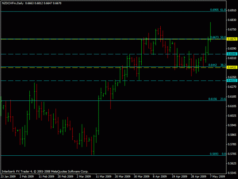This screenshot has width=238, height=179.
Task: Click the 7 May 2009 date label
Action: pyautogui.click(x=217, y=176)
